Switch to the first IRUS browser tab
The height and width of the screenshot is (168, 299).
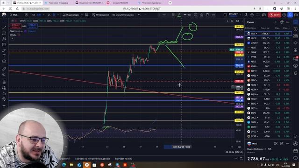[x=27, y=3]
